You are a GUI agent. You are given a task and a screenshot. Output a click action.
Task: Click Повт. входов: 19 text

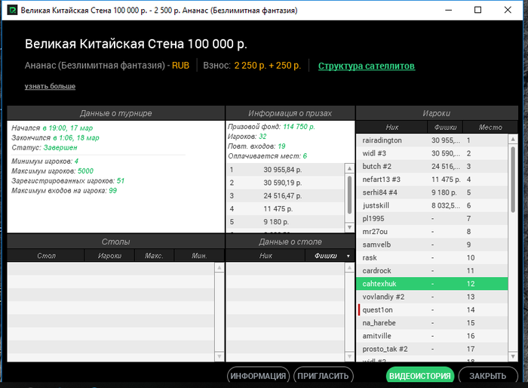tap(256, 146)
